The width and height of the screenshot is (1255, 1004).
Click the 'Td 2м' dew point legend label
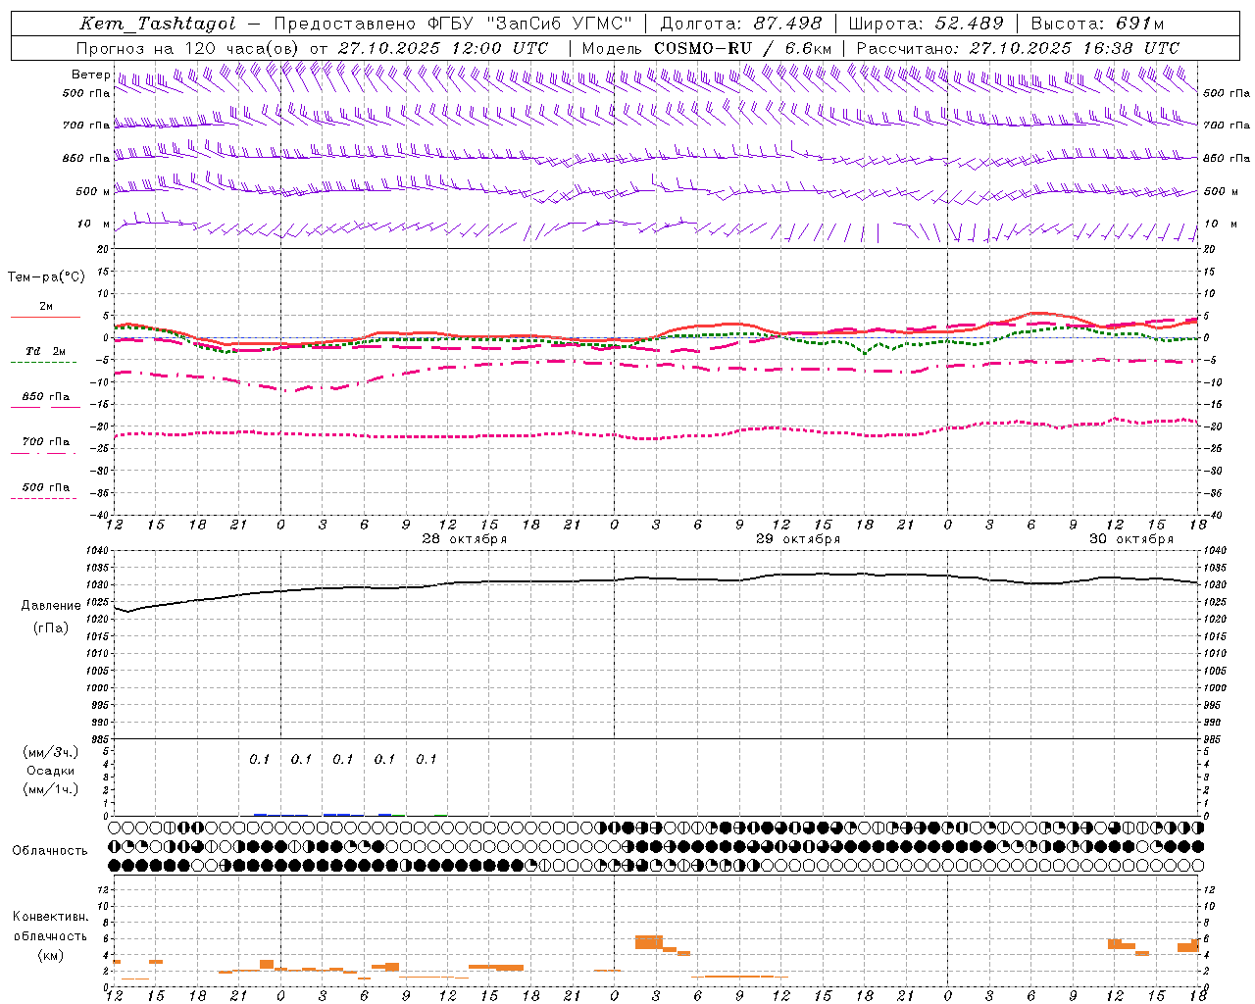[x=46, y=351]
